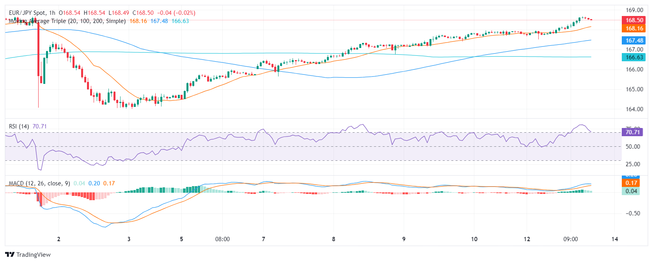Click the date 10 on time axis
Screen dimensions: 653x263
[x=474, y=239]
